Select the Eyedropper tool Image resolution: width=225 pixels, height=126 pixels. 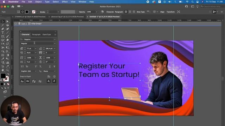(2, 59)
